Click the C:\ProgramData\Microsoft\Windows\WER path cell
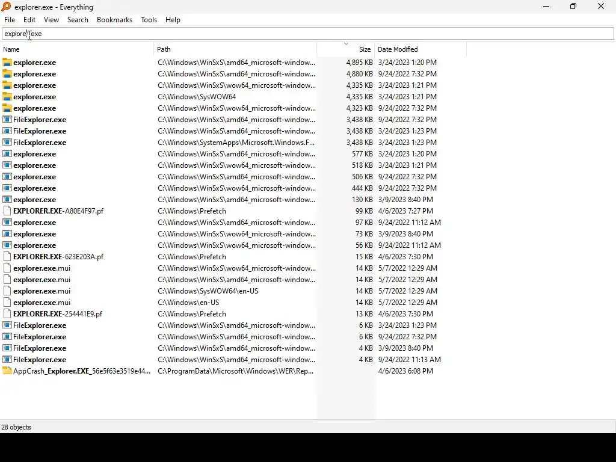Screen dimensions: 616x462 pyautogui.click(x=236, y=371)
